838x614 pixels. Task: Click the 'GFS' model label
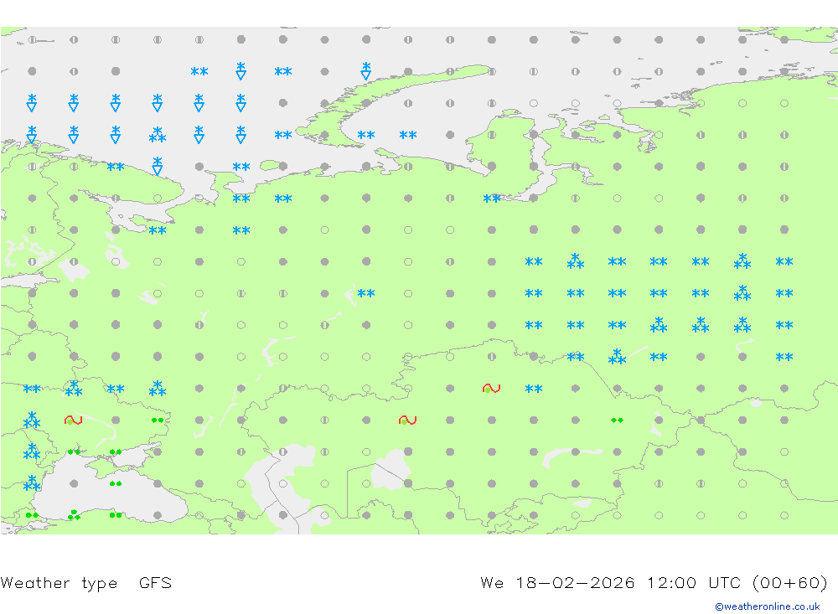click(155, 582)
